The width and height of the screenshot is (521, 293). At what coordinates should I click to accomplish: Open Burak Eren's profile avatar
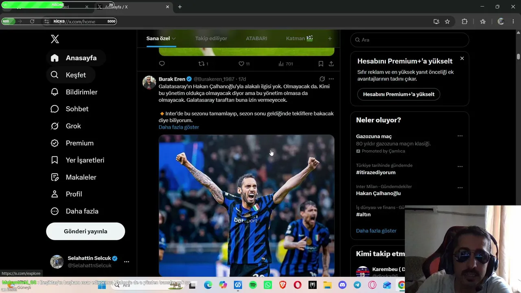[x=149, y=82]
